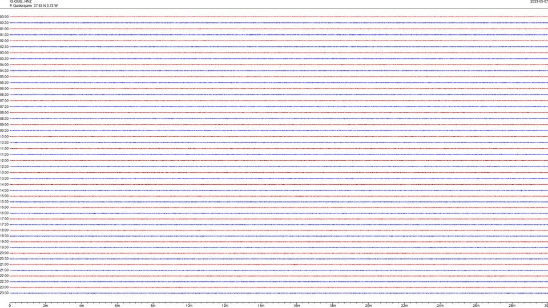This screenshot has height=308, width=548.
Task: Click the 08:30 time row label
Action: (x=4, y=119)
